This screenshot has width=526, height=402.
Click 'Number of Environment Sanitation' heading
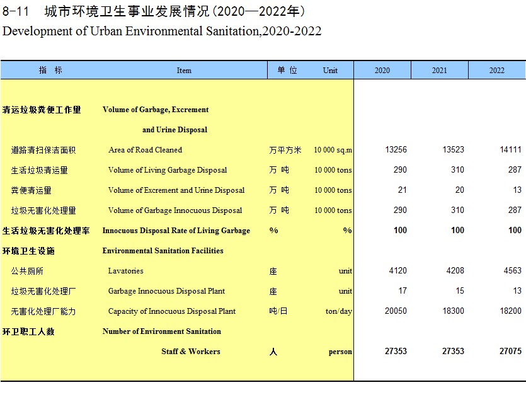point(162,331)
